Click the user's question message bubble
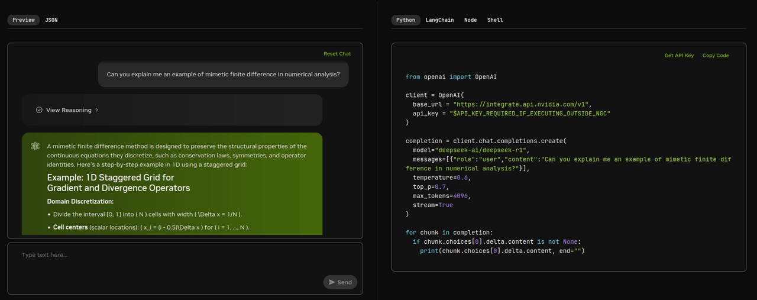The width and height of the screenshot is (757, 300). coord(224,75)
